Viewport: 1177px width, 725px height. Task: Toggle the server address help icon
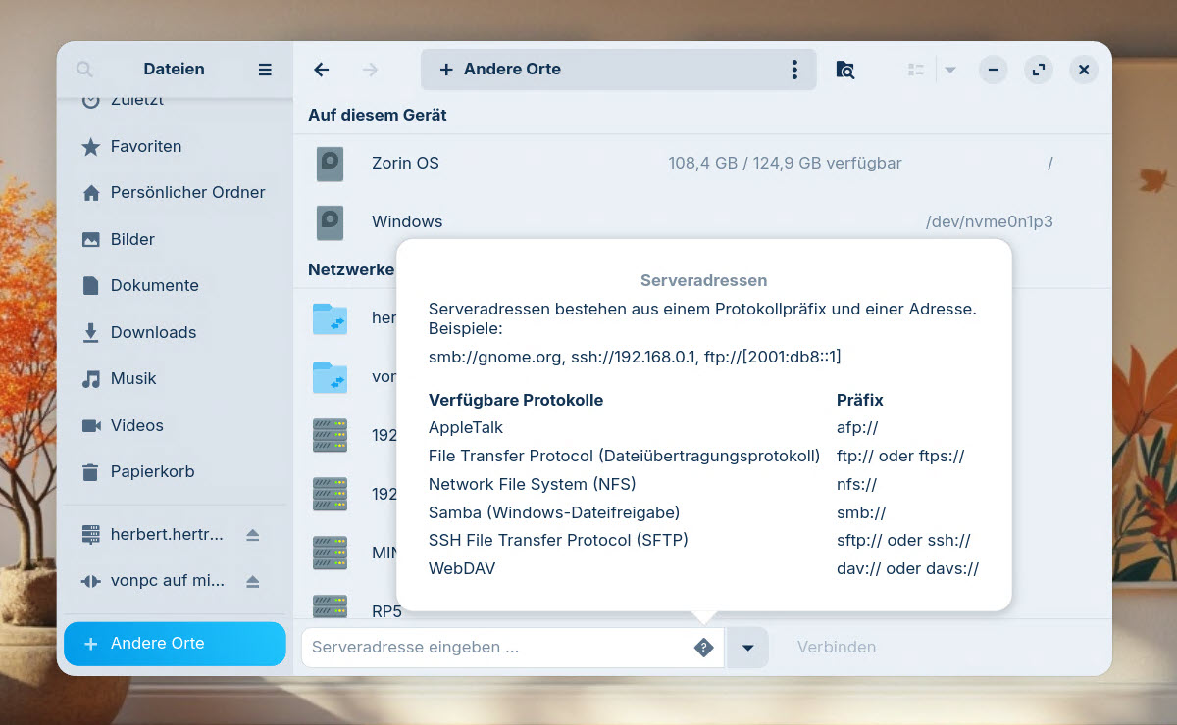point(703,648)
